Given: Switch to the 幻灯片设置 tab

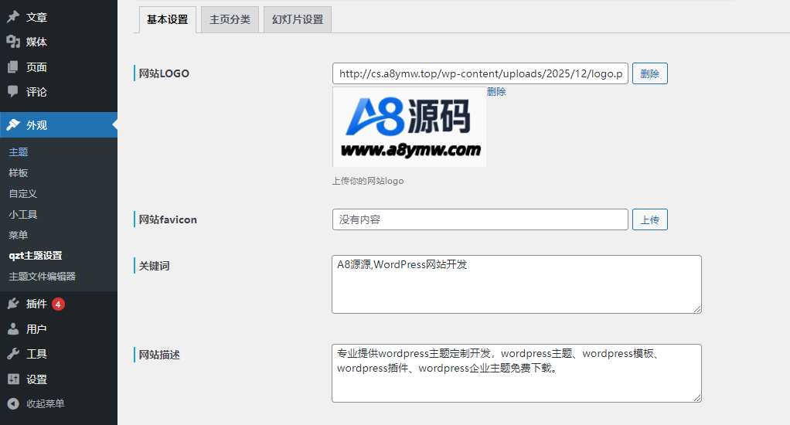Looking at the screenshot, I should pyautogui.click(x=298, y=19).
